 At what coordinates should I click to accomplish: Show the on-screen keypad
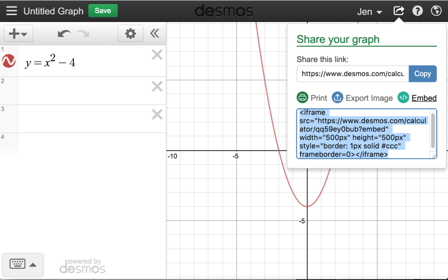(x=23, y=264)
